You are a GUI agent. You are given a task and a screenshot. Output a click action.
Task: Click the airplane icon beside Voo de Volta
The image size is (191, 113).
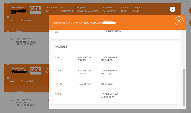coord(13,81)
